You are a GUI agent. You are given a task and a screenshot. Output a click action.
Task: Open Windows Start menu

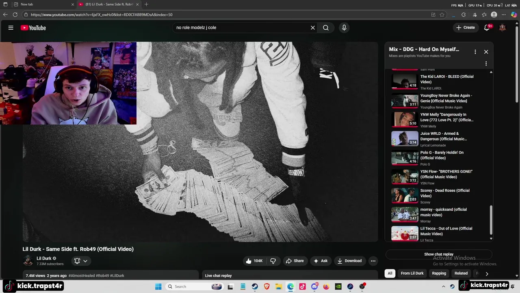pos(158,286)
